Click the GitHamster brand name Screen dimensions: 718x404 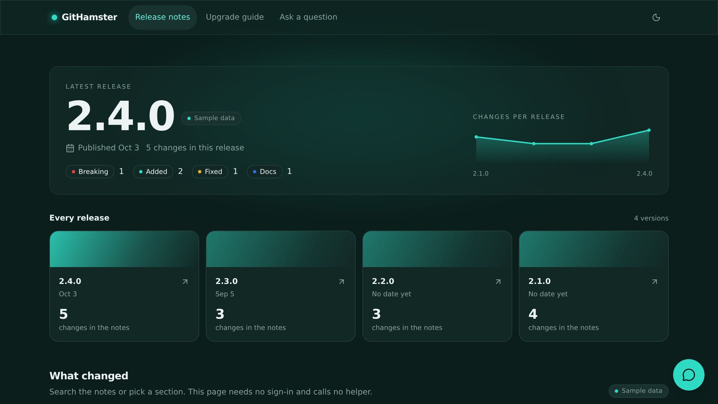(x=89, y=17)
